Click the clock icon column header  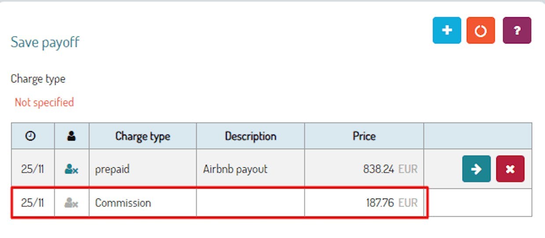tap(30, 136)
